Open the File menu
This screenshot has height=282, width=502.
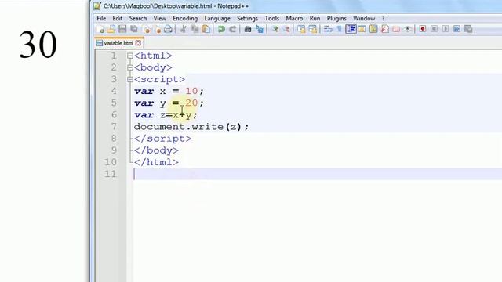101,19
